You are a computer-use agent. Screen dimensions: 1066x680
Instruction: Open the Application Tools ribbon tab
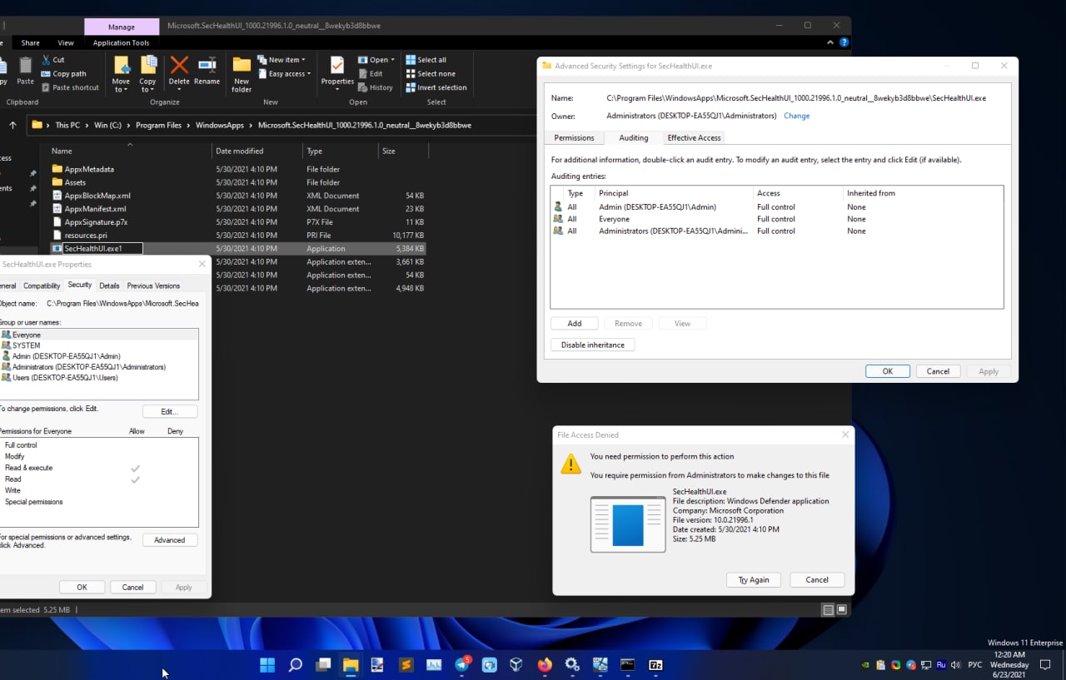(122, 42)
